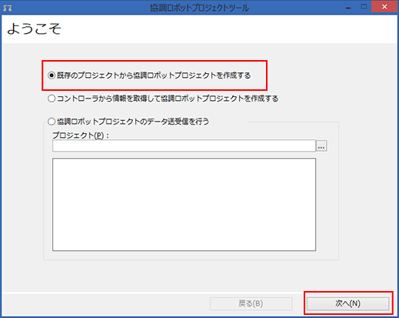
Task: Click the 協調ロボットプロジェクトツール title bar text
Action: click(199, 8)
